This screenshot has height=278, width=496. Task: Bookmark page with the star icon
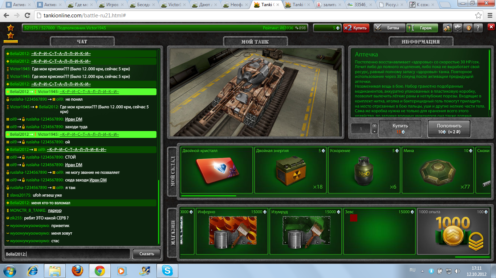478,16
